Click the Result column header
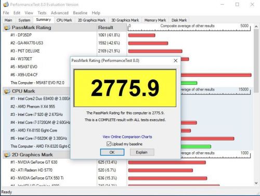The width and height of the screenshot is (260, 196). pos(112,28)
